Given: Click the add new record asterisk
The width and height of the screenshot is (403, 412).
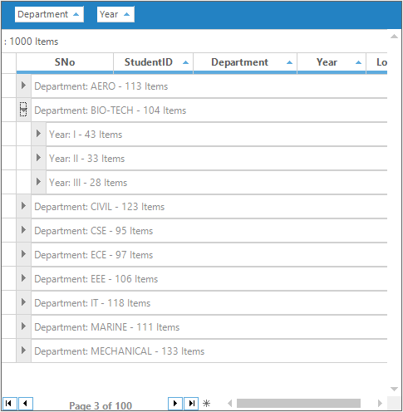Looking at the screenshot, I should pos(206,404).
